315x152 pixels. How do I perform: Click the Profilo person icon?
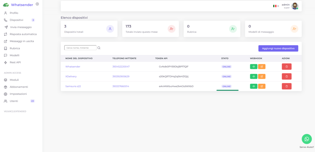pos(6,13)
